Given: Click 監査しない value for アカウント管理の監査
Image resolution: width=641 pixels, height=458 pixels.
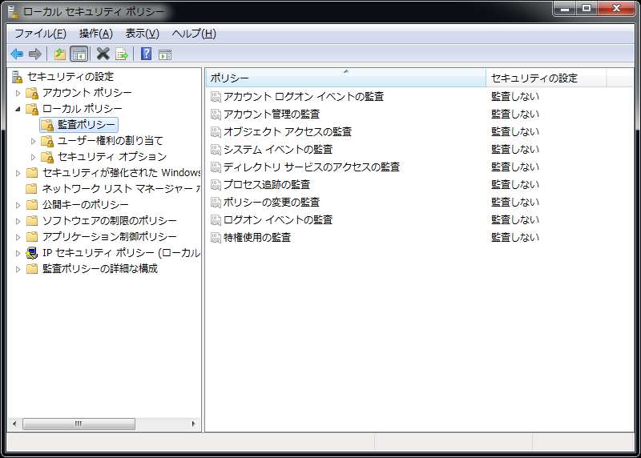Looking at the screenshot, I should click(515, 114).
